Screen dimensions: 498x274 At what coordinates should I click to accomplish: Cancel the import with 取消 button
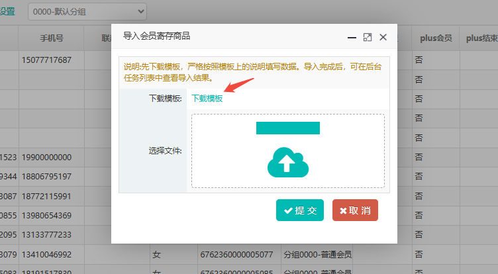[355, 210]
